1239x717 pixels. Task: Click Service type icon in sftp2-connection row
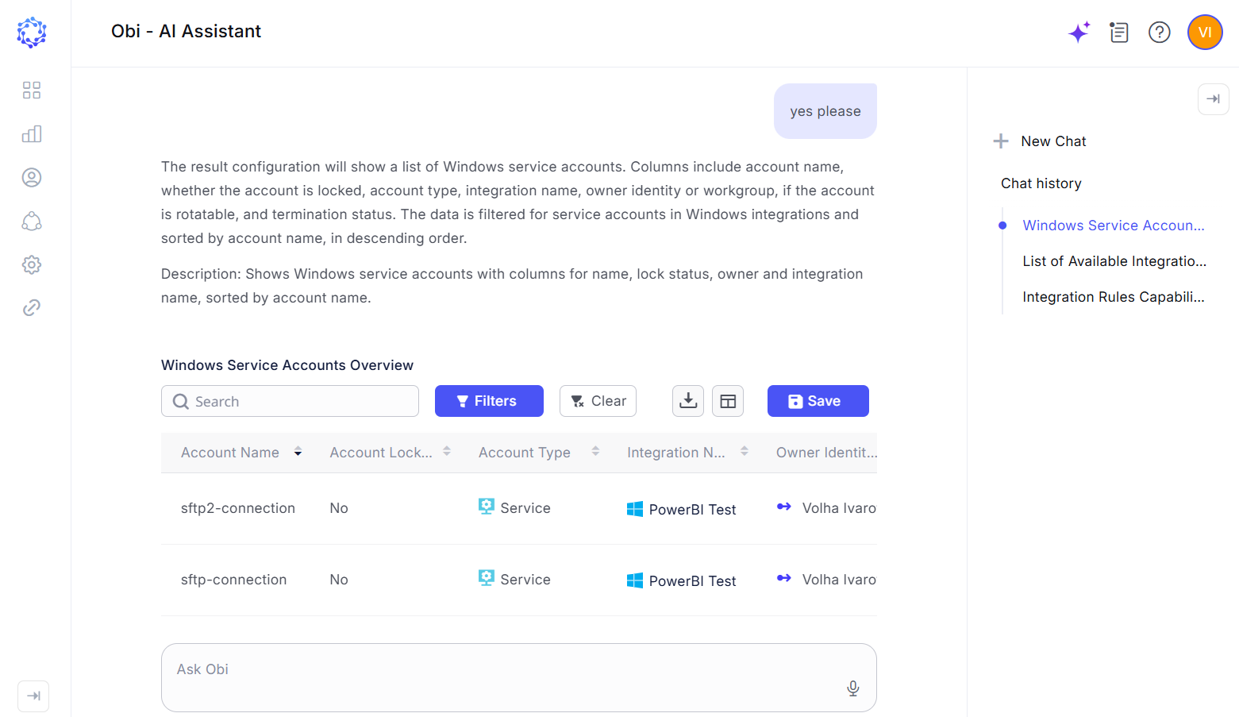point(487,507)
